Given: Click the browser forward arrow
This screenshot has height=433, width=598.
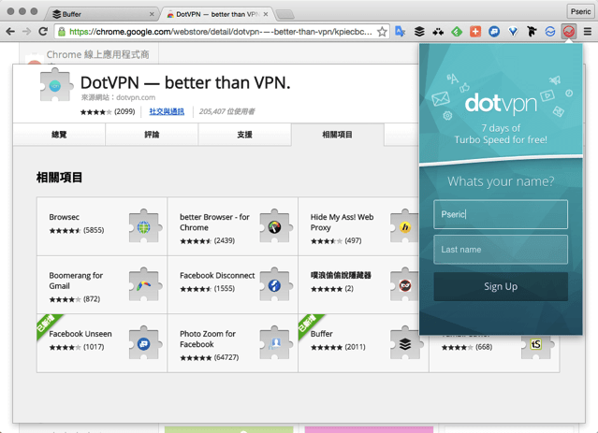Looking at the screenshot, I should [26, 32].
